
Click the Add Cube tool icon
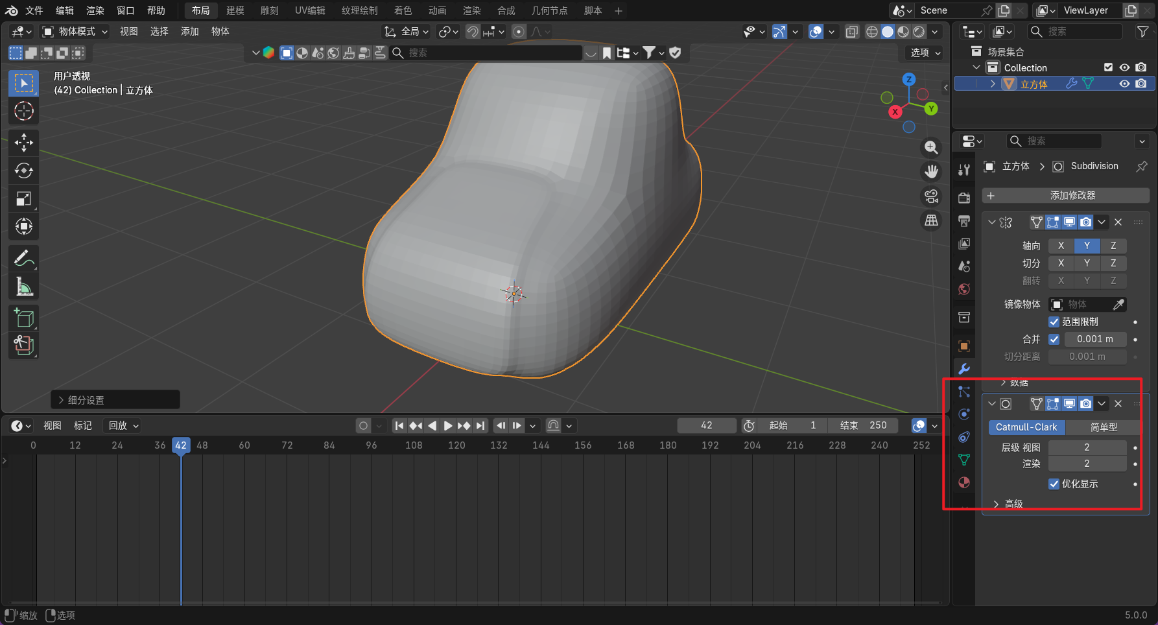[x=24, y=318]
